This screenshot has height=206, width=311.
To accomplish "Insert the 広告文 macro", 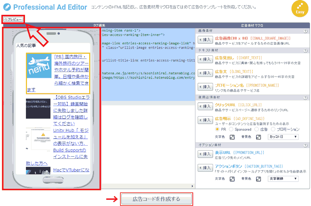I will pos(205,73).
